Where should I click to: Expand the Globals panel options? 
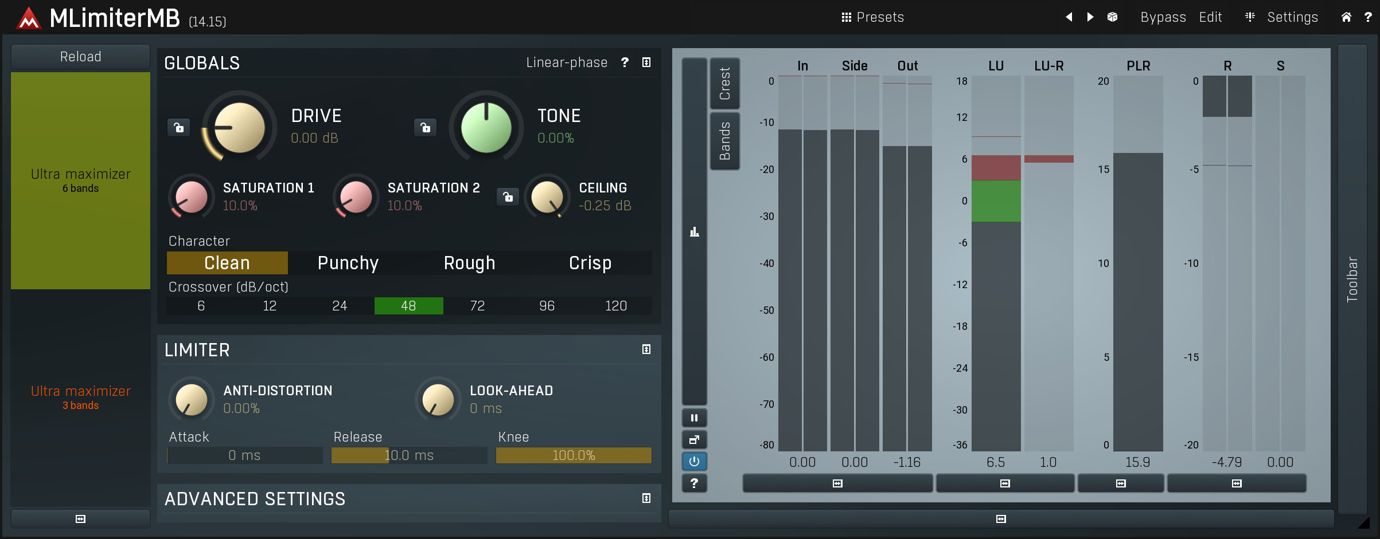(x=646, y=62)
